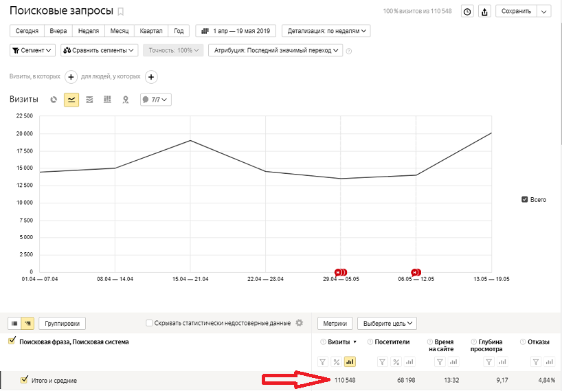Filter by Визиты column funnel icon
The height and width of the screenshot is (391, 562).
pos(323,362)
